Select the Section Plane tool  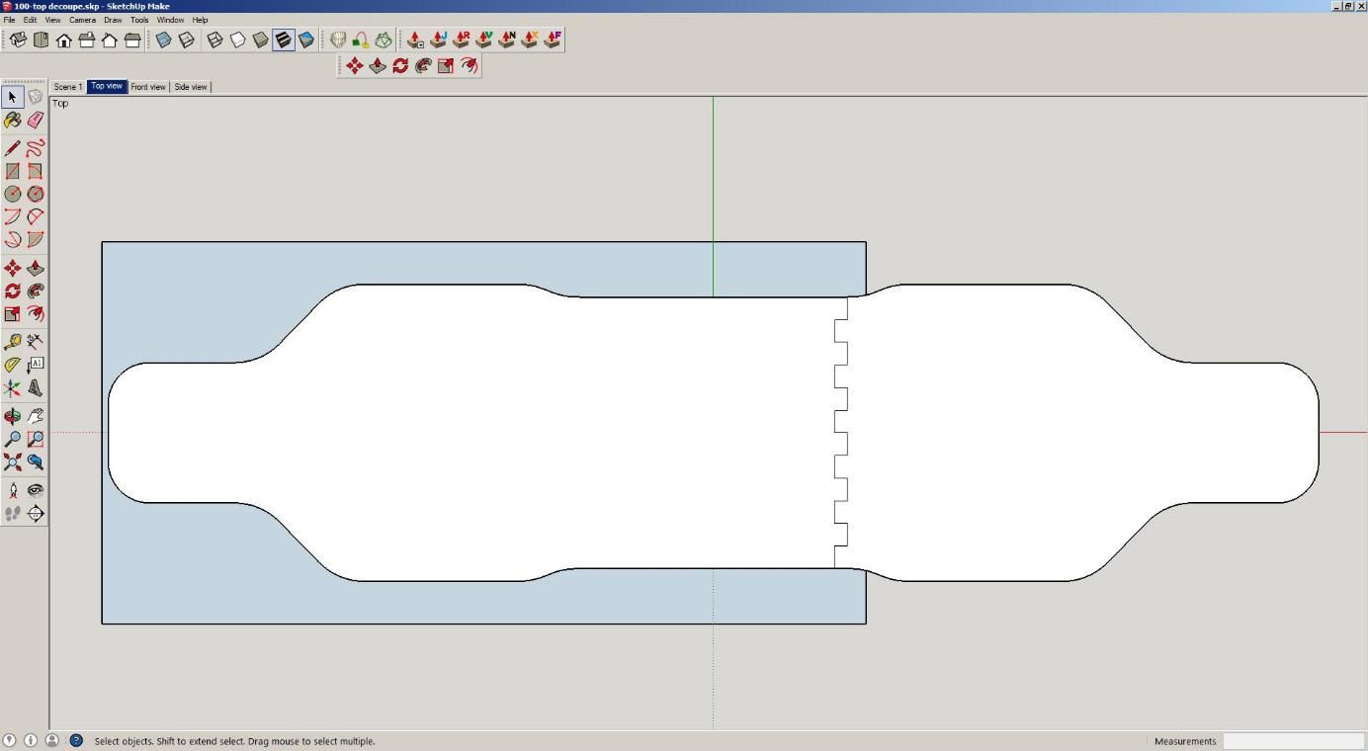pos(36,514)
